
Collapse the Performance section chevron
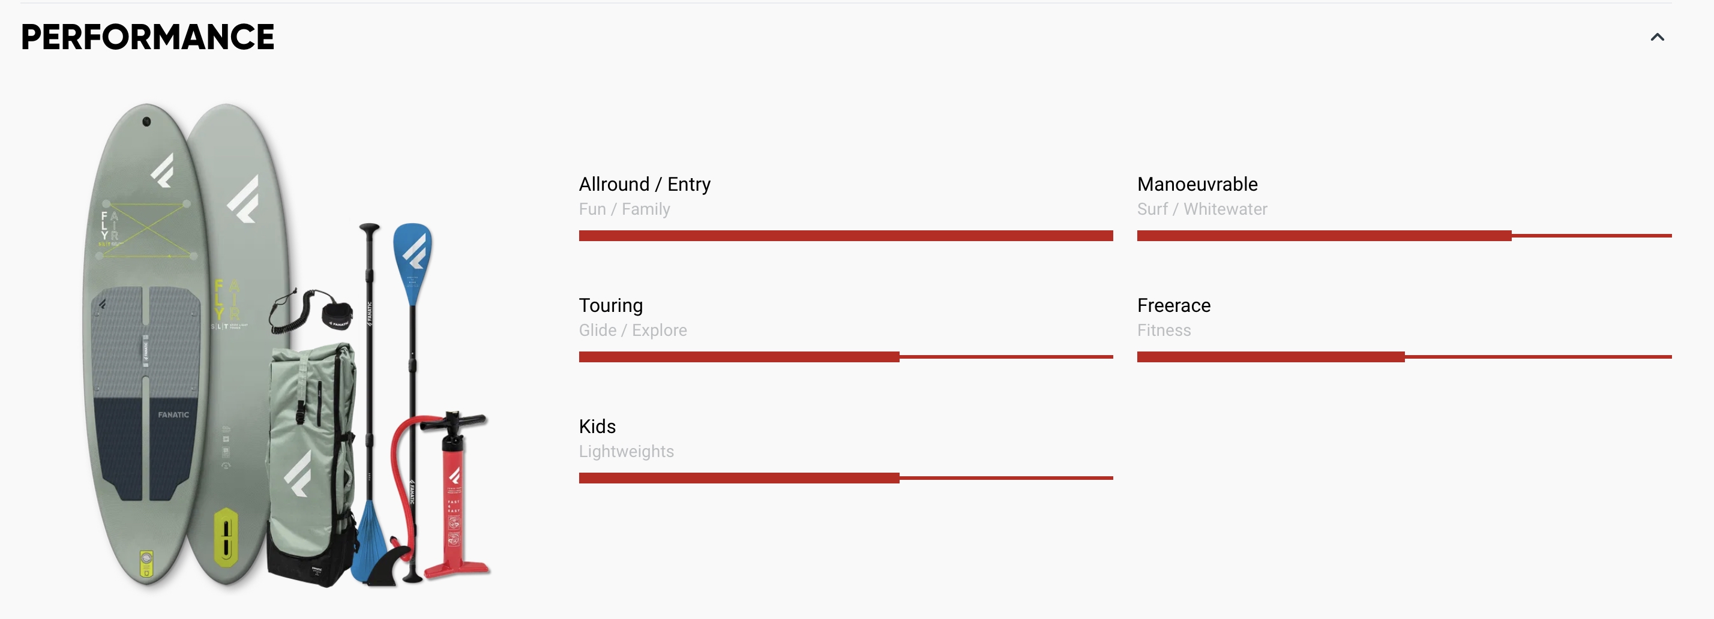coord(1657,37)
